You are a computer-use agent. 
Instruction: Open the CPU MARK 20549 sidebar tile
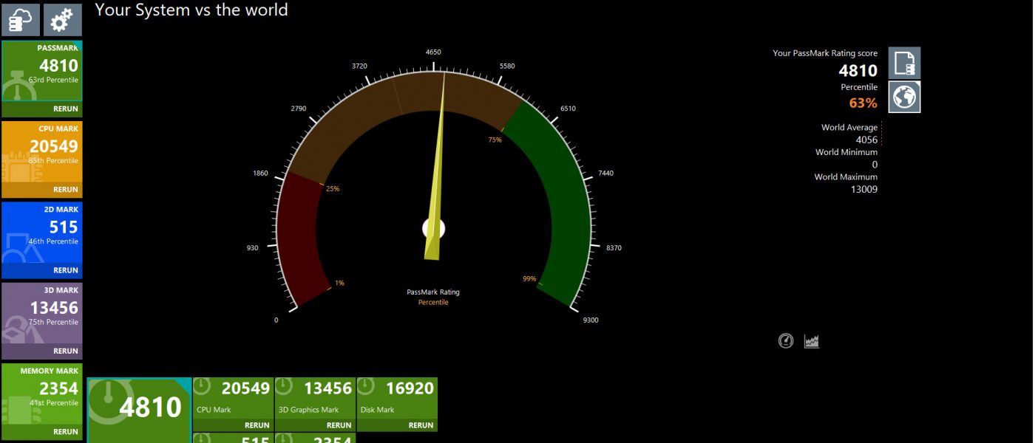pos(42,152)
